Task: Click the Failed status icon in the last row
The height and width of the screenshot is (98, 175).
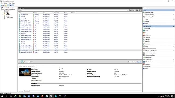Action: 34,52
